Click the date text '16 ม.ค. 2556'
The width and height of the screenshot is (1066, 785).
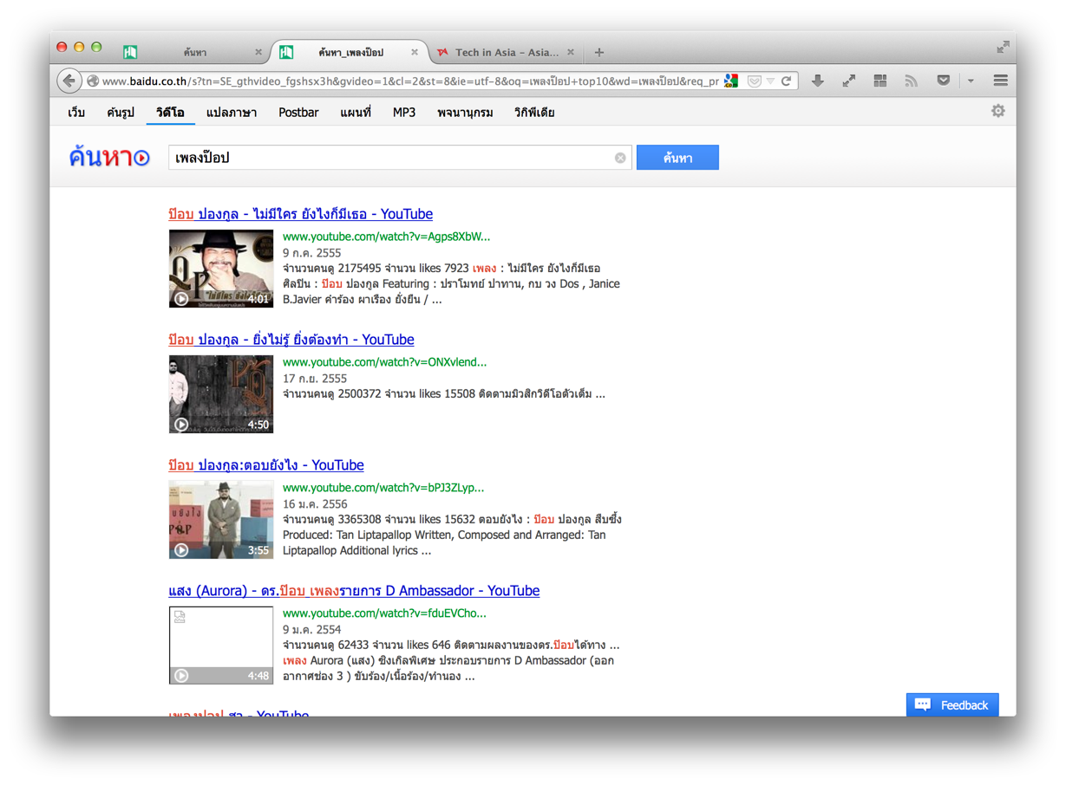[x=314, y=504]
